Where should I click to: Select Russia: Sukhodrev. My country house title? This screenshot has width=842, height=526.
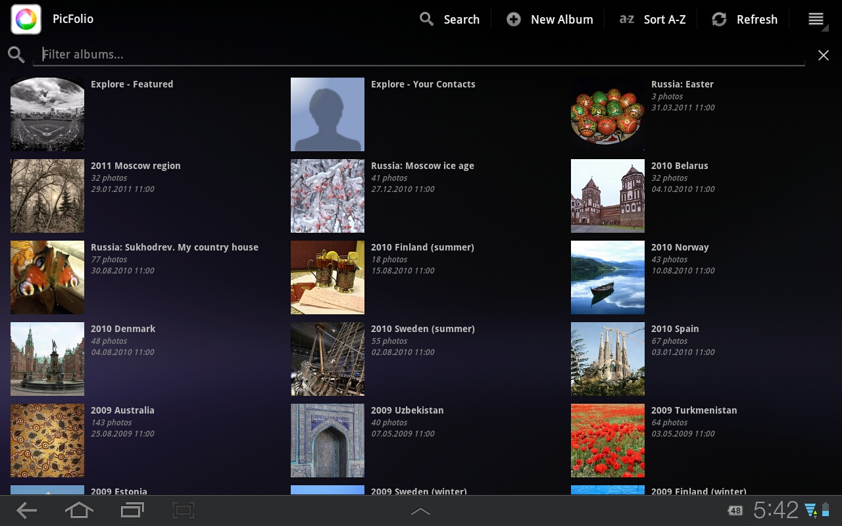coord(174,247)
